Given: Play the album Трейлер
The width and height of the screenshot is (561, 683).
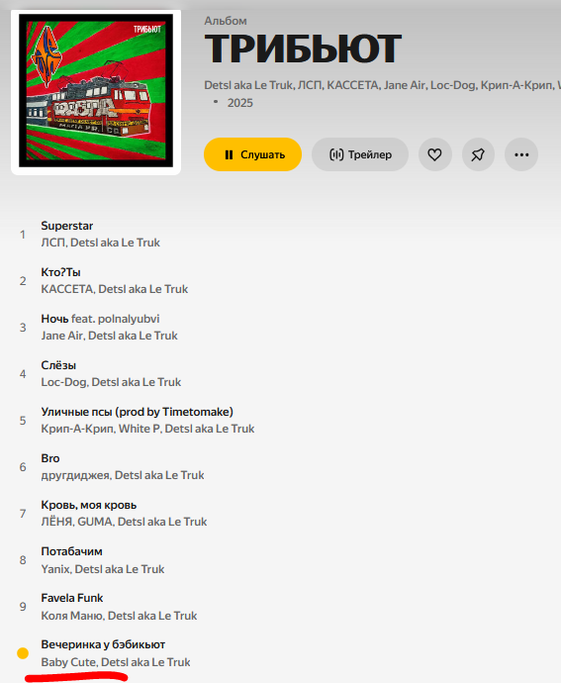Looking at the screenshot, I should pos(360,154).
